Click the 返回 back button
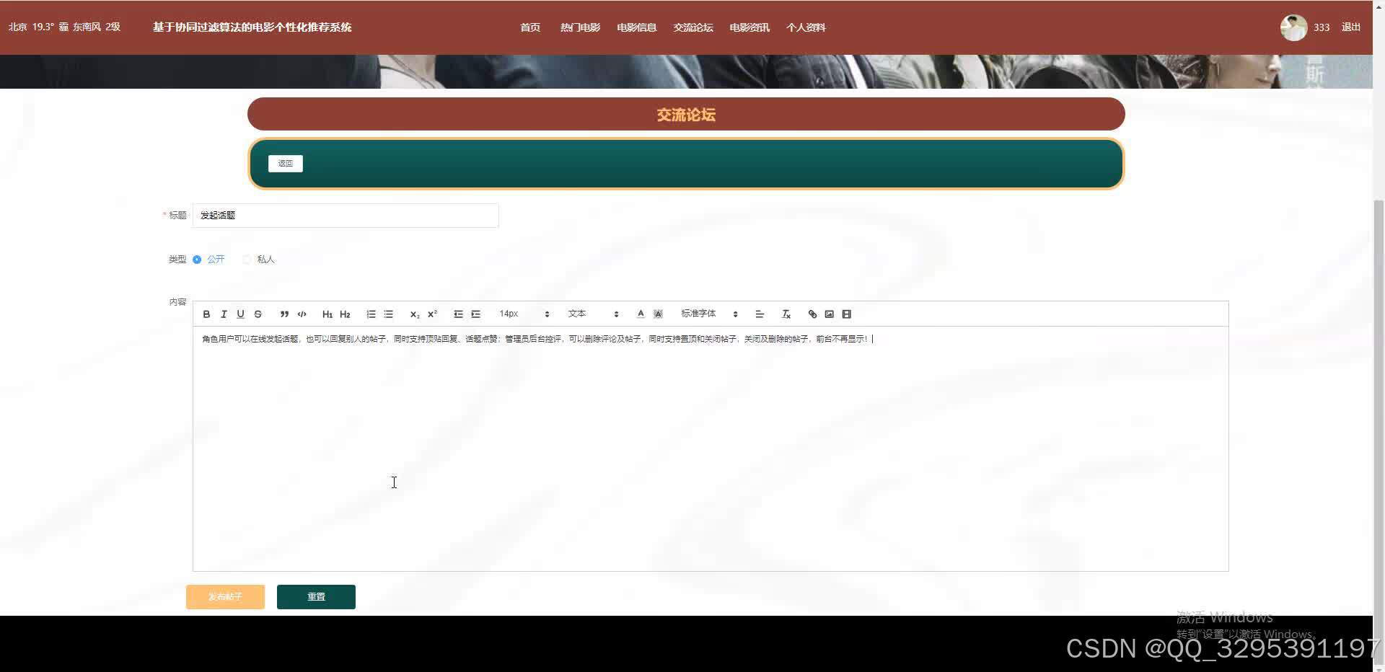 (x=286, y=164)
